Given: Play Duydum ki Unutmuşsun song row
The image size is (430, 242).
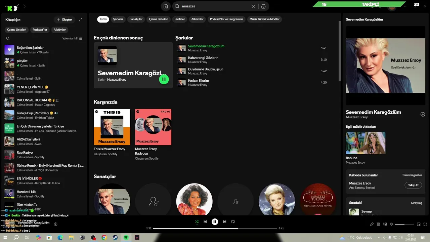Looking at the screenshot, I should [x=252, y=71].
